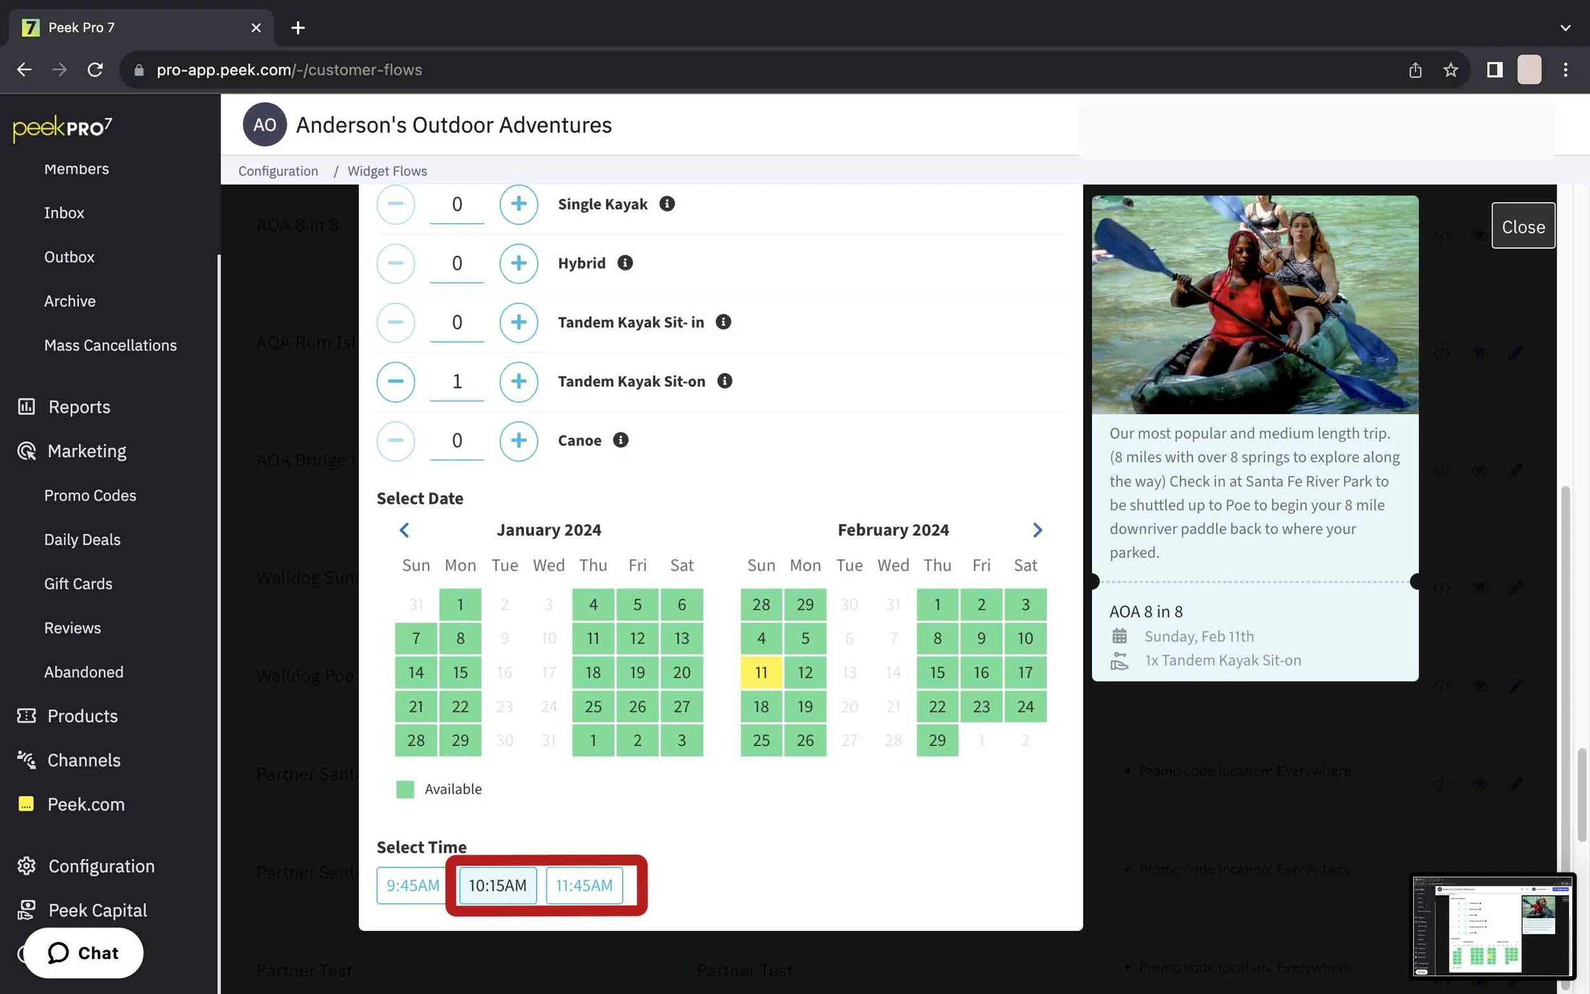The image size is (1590, 994).
Task: Open the Chat support bubble
Action: (83, 953)
